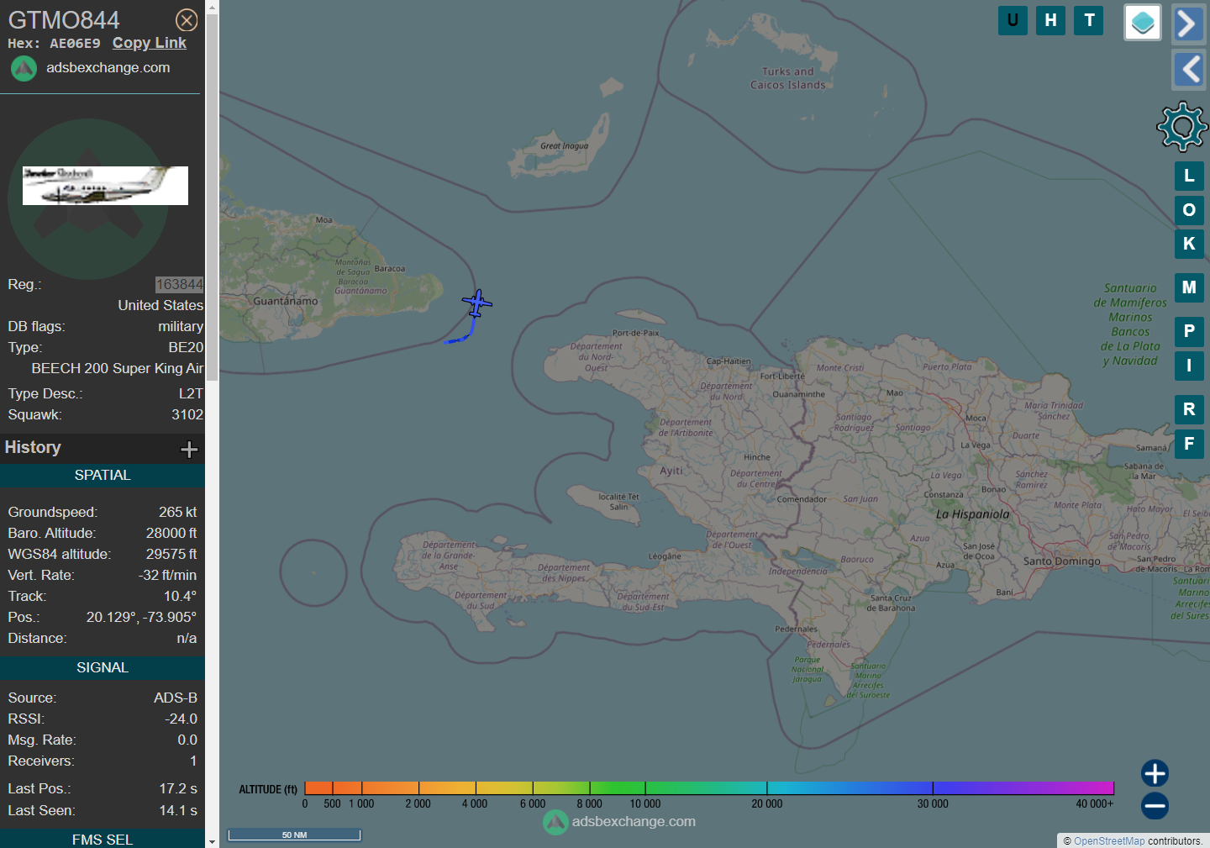This screenshot has width=1210, height=848.
Task: Zoom out with the minus button
Action: (x=1155, y=806)
